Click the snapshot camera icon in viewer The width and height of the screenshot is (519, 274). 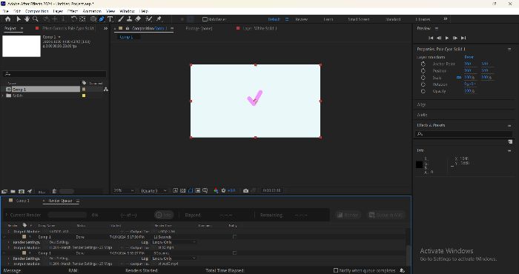[x=245, y=191]
